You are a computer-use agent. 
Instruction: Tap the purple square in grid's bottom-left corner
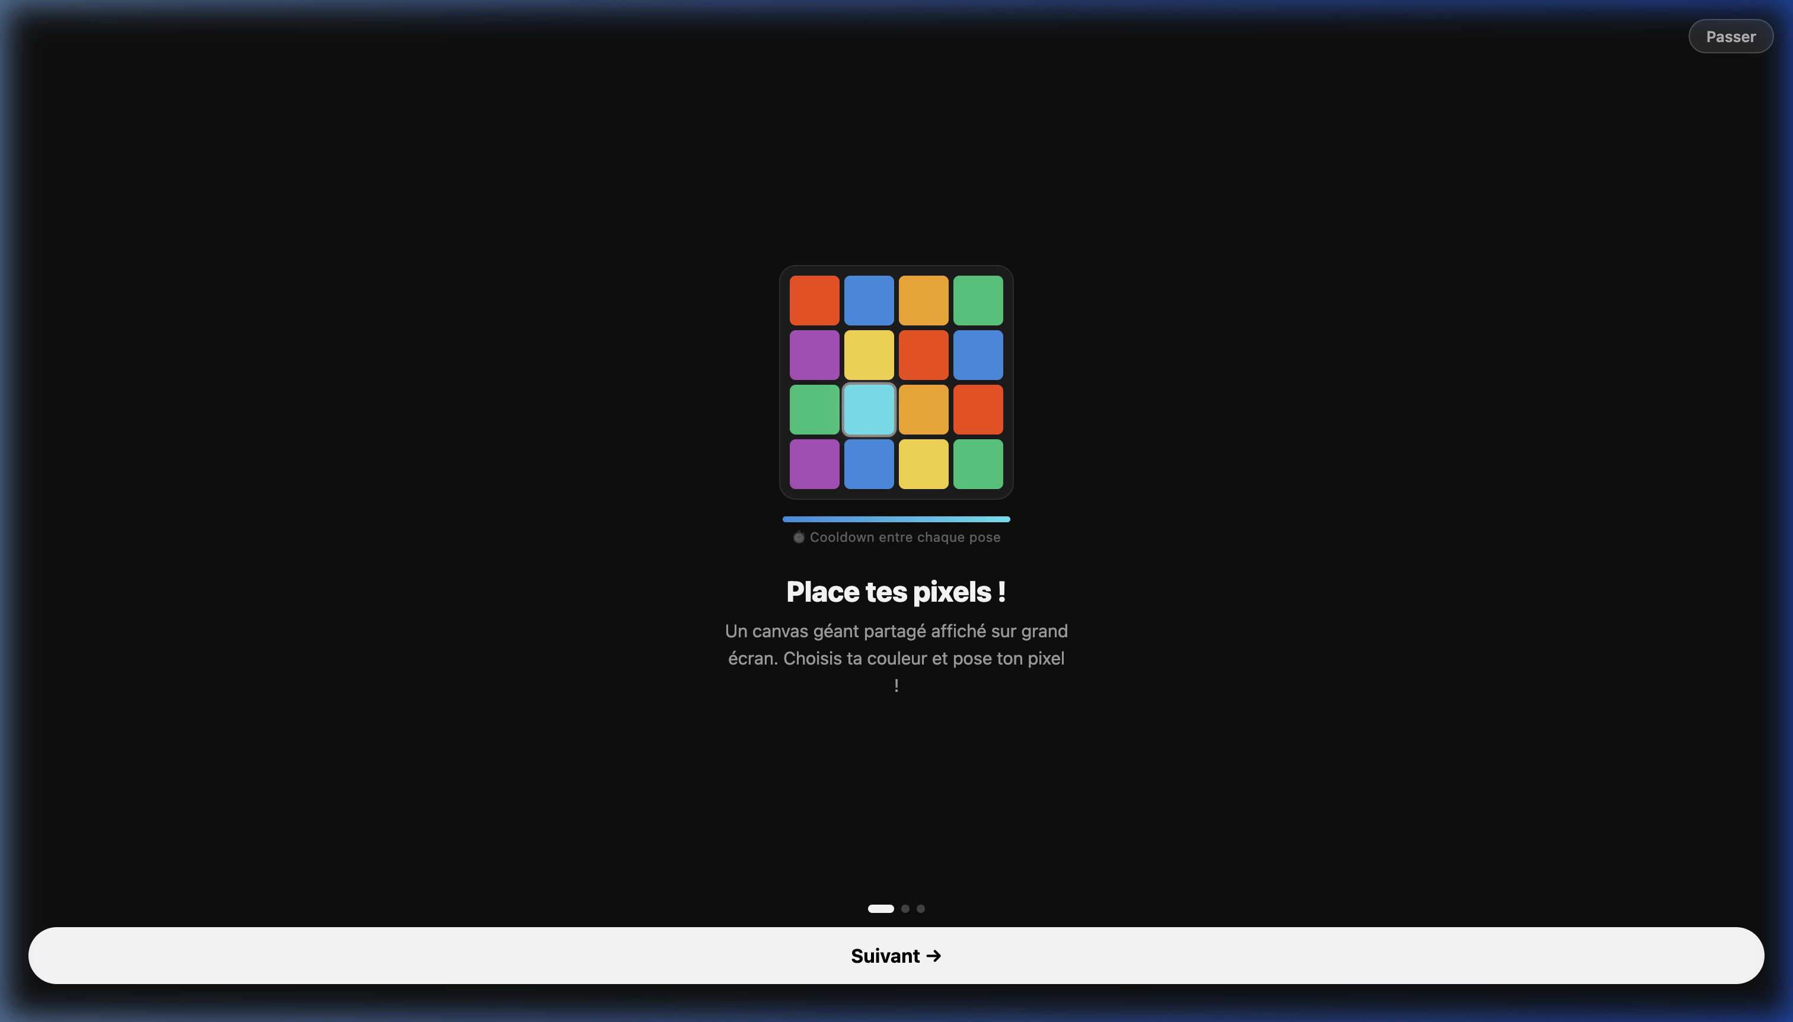click(x=814, y=464)
